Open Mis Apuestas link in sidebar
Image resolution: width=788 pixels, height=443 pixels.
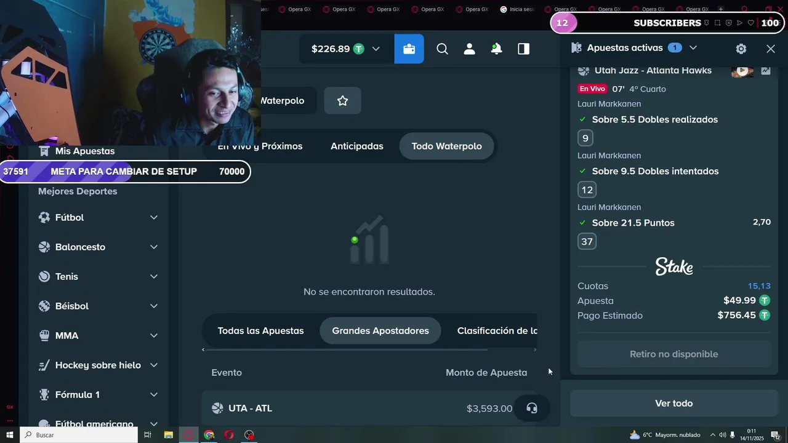click(85, 151)
